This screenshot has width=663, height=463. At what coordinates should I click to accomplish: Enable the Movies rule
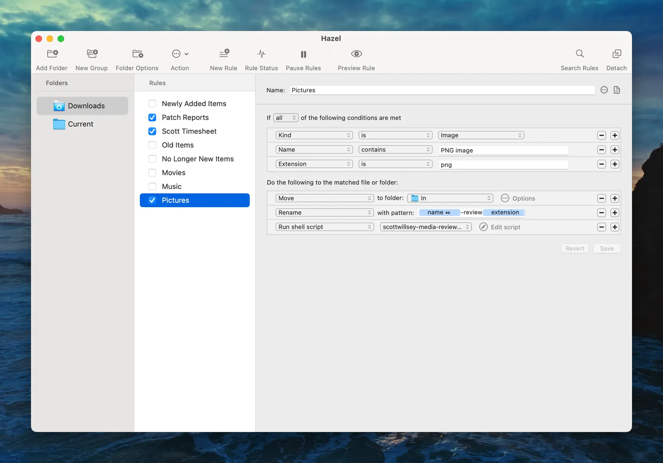pyautogui.click(x=152, y=173)
